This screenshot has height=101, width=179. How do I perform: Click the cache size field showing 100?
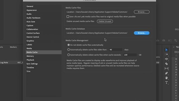(x=130, y=55)
